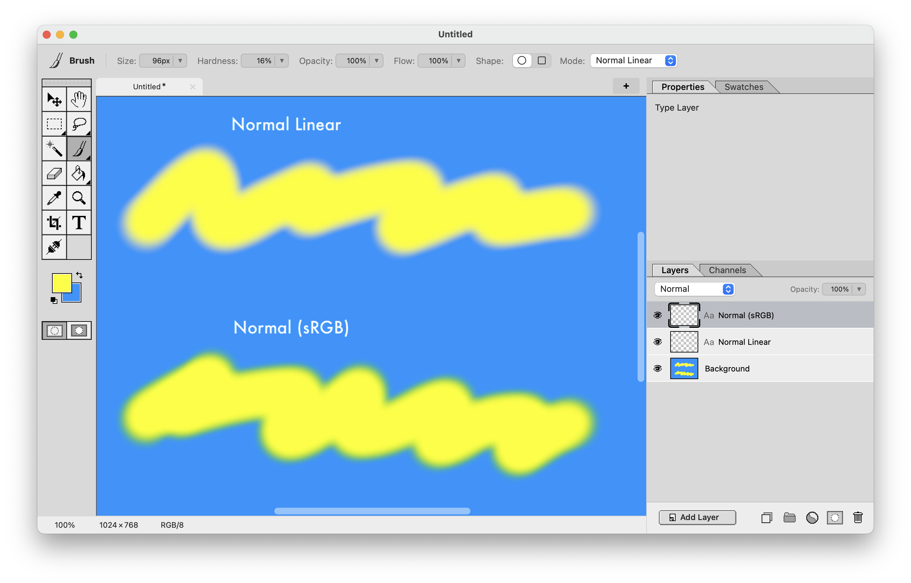Select the Hand tool

(x=79, y=100)
